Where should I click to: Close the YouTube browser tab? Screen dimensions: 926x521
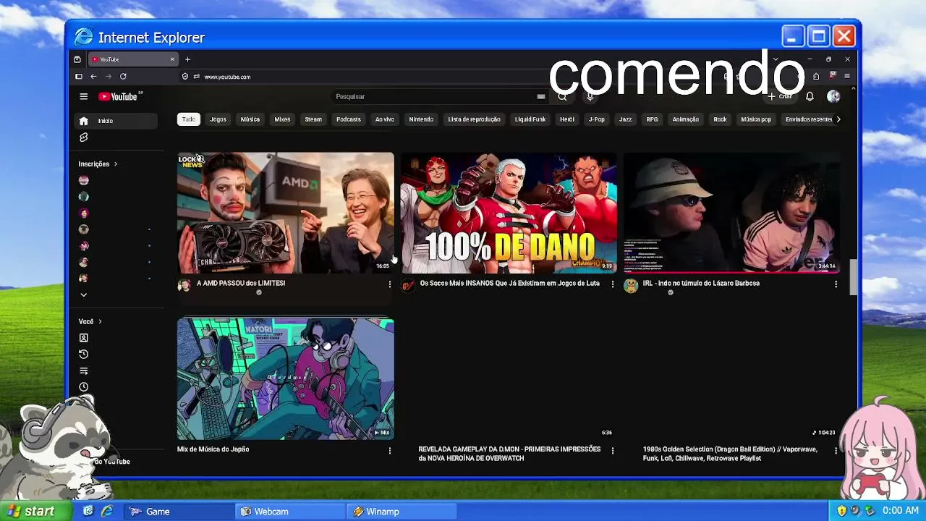click(x=172, y=59)
